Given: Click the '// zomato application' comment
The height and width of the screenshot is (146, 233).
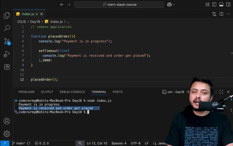Looking at the screenshot, I should tap(51, 27).
